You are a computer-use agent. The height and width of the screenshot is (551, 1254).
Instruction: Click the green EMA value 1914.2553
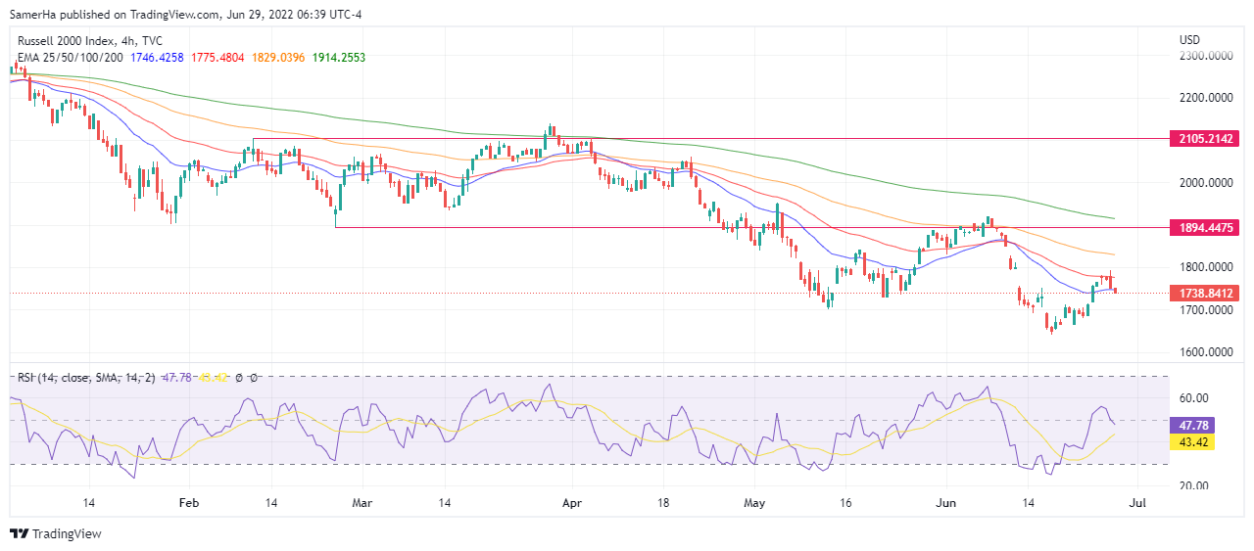click(x=339, y=58)
